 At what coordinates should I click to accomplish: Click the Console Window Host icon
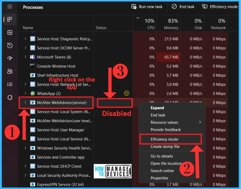pos(33,66)
